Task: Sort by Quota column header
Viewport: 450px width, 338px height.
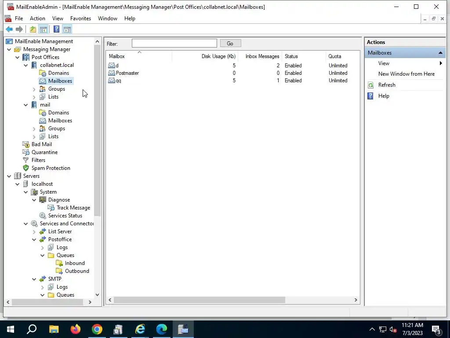Action: pos(343,56)
